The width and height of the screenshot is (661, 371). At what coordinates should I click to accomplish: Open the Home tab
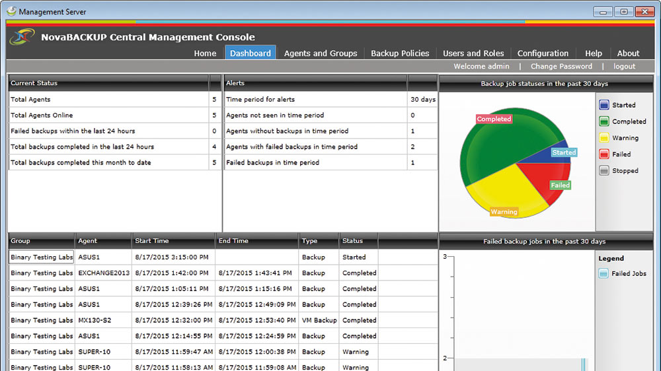tap(205, 53)
